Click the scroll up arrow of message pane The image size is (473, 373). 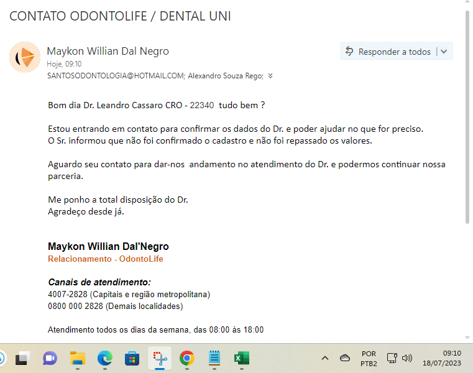pos(467,1)
